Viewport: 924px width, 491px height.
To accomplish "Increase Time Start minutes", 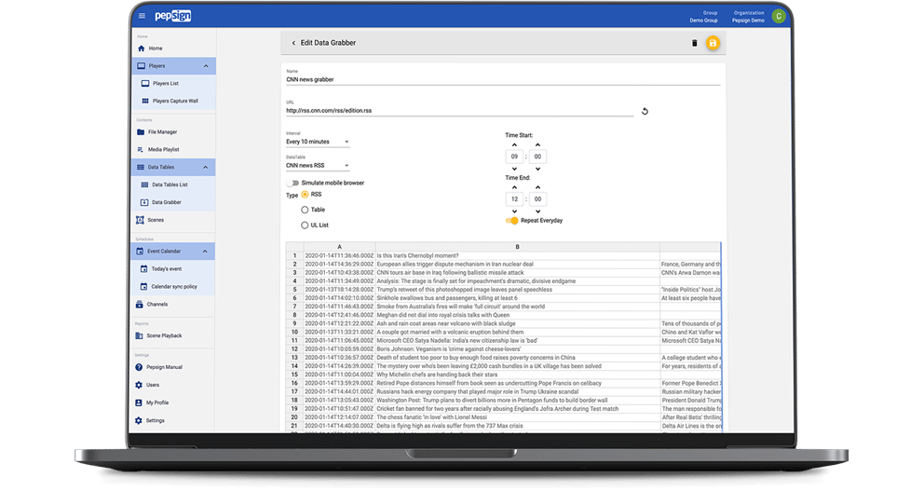I will point(537,145).
